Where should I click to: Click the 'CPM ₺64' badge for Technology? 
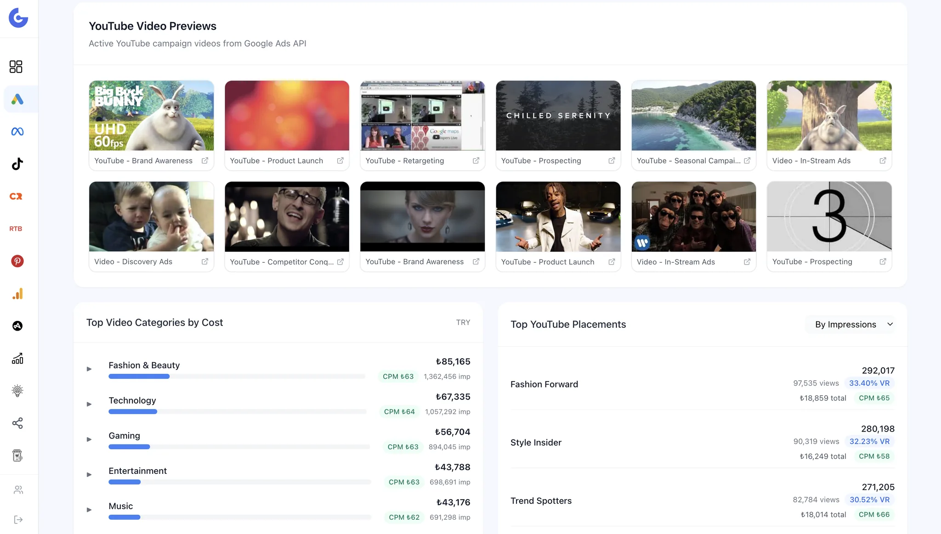click(399, 412)
